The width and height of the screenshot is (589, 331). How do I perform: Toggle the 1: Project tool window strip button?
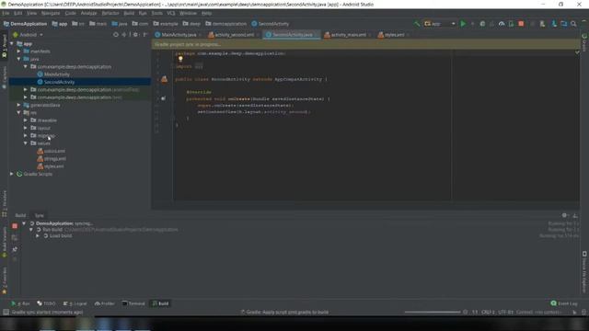[x=4, y=46]
